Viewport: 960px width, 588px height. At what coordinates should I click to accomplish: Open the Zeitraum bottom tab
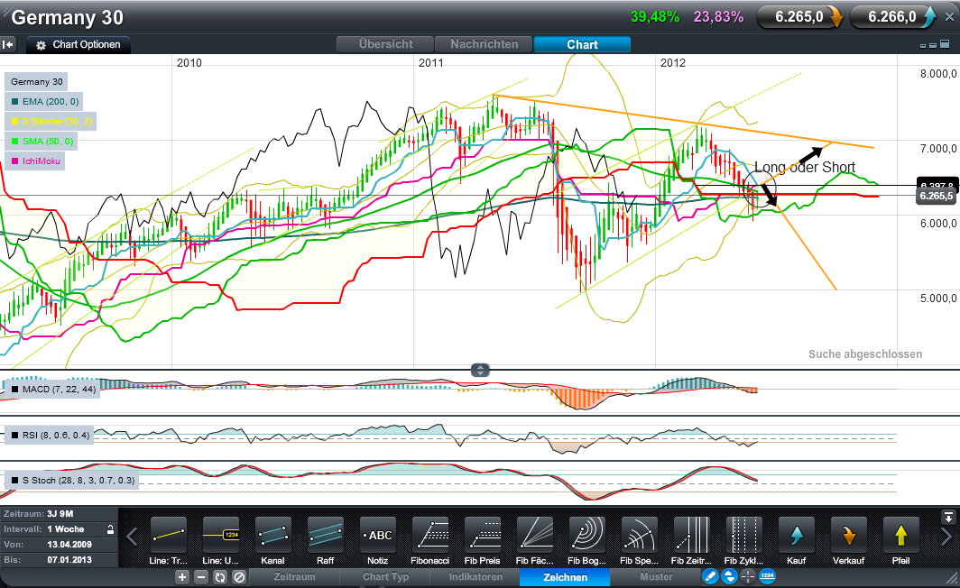(x=294, y=576)
